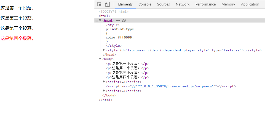The image size is (265, 114).
Task: Expand the first script node in body
Action: coord(104,82)
